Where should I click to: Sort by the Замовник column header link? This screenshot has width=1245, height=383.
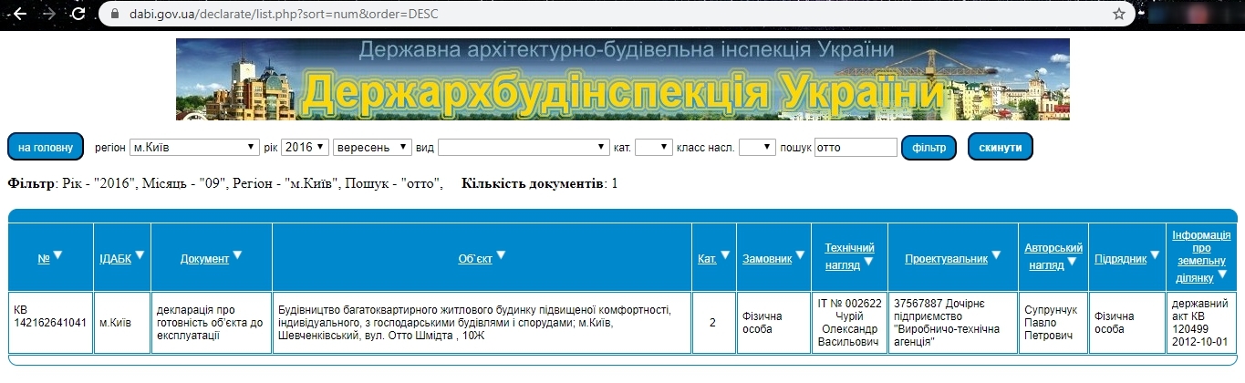click(767, 259)
